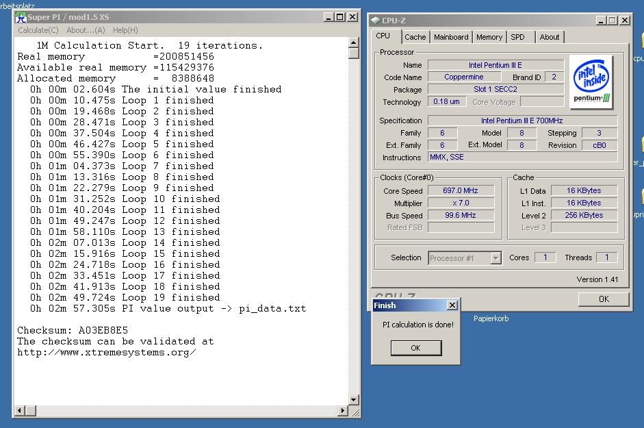Close the CPU-Z window
The height and width of the screenshot is (428, 644).
tap(625, 20)
